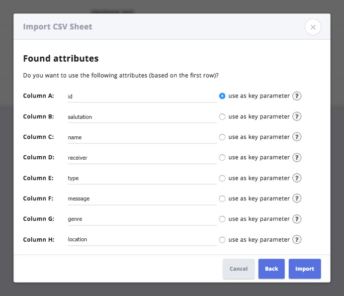Close the Import CSV Sheet dialog

pos(313,27)
